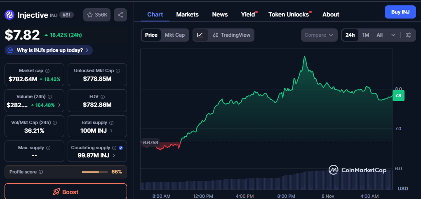Select the line chart icon
Image resolution: width=421 pixels, height=199 pixels.
200,35
